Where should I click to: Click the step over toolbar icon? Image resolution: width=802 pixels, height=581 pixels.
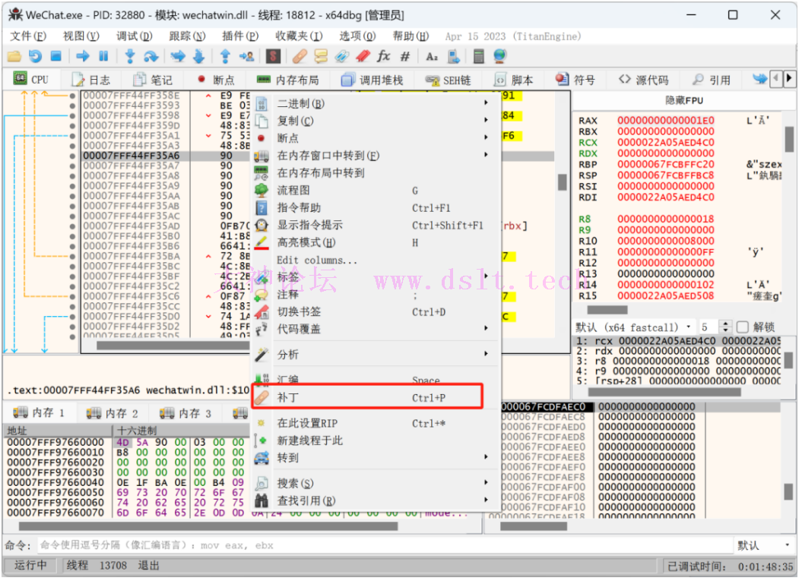[151, 56]
